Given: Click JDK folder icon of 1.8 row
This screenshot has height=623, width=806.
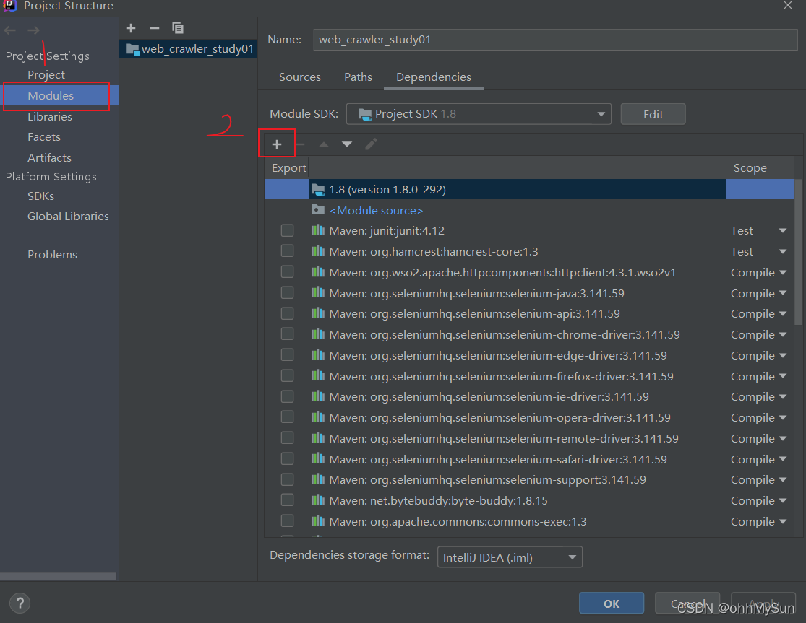Looking at the screenshot, I should (x=318, y=189).
